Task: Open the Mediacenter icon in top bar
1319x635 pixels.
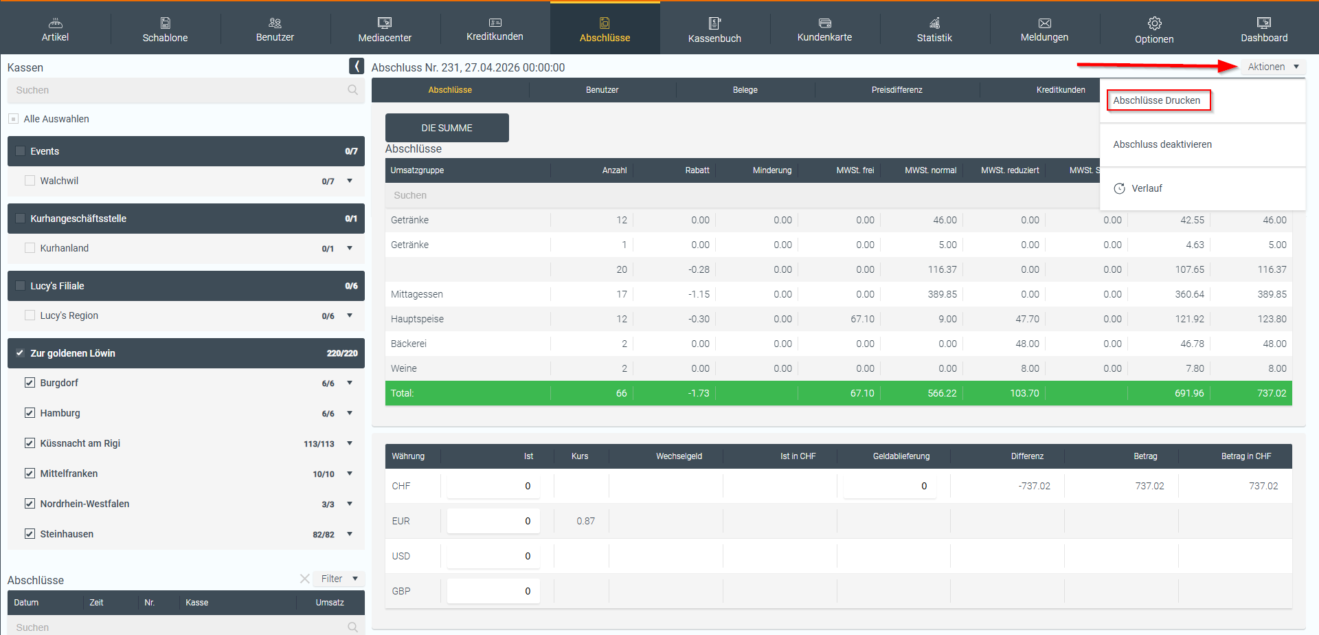Action: point(385,23)
